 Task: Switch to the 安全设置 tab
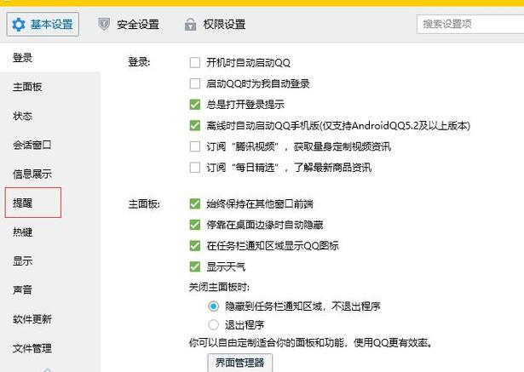coord(129,24)
